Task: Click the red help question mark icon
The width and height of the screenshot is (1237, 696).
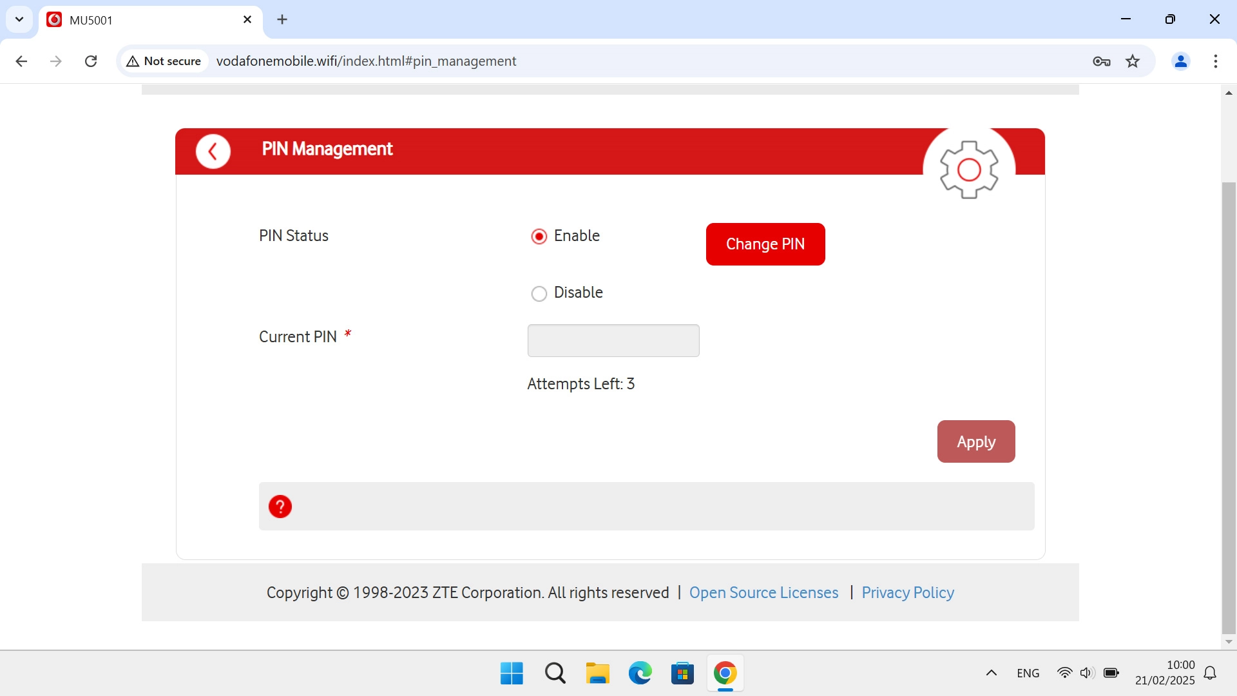Action: coord(280,507)
